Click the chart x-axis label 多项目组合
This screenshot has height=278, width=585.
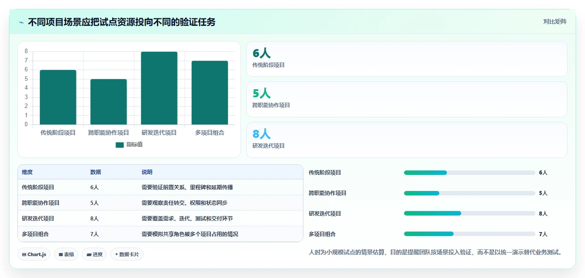click(x=210, y=133)
